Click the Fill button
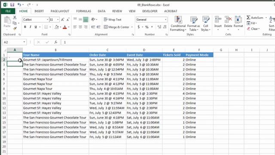The height and width of the screenshot is (155, 275). 252,23
